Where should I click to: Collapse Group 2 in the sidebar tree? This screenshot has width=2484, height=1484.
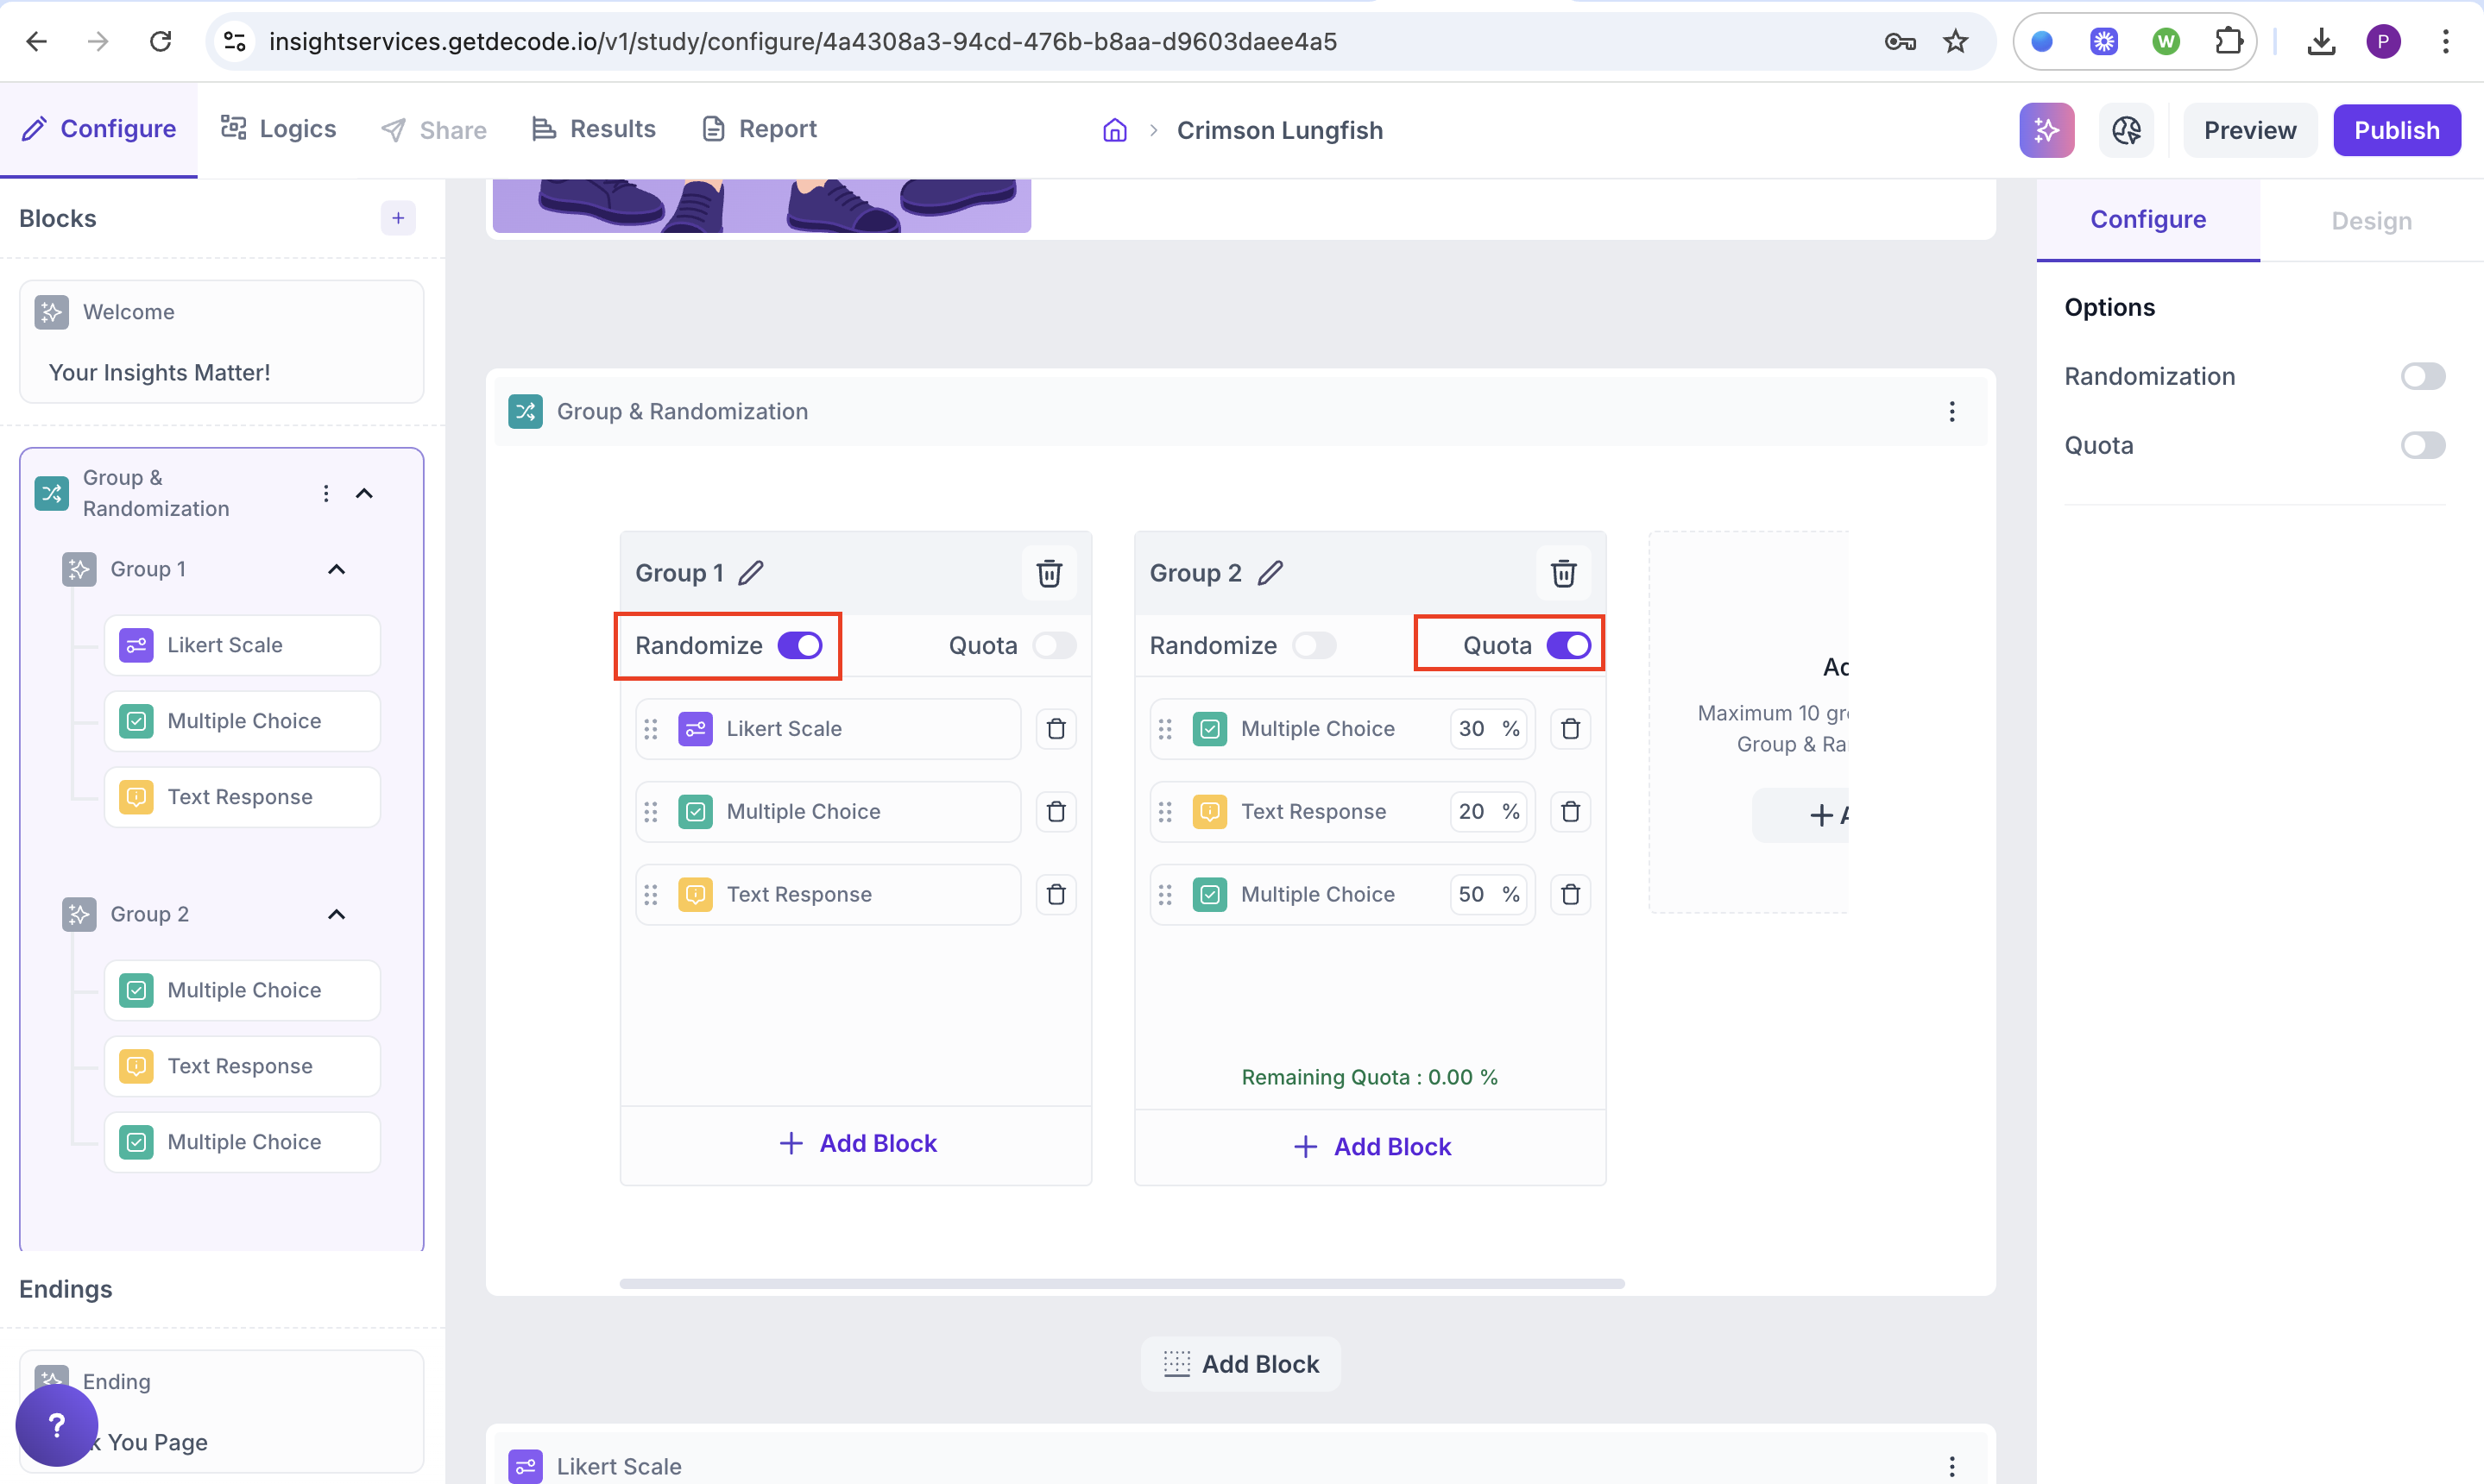(336, 914)
